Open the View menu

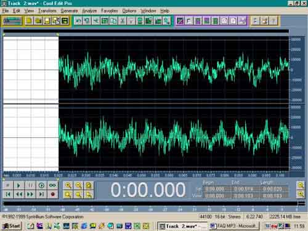(x=29, y=10)
